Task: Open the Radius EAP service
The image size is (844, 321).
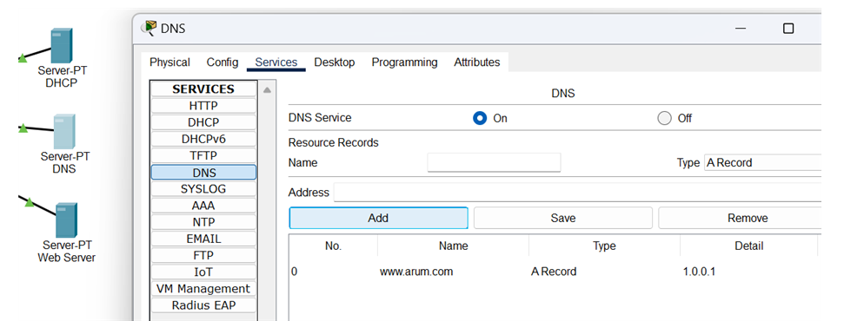Action: (x=203, y=305)
